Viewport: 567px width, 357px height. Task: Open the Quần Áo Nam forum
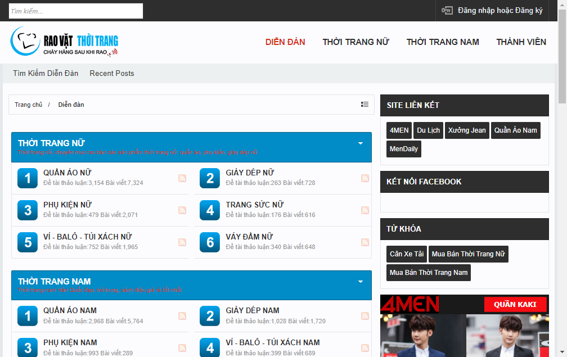point(70,310)
